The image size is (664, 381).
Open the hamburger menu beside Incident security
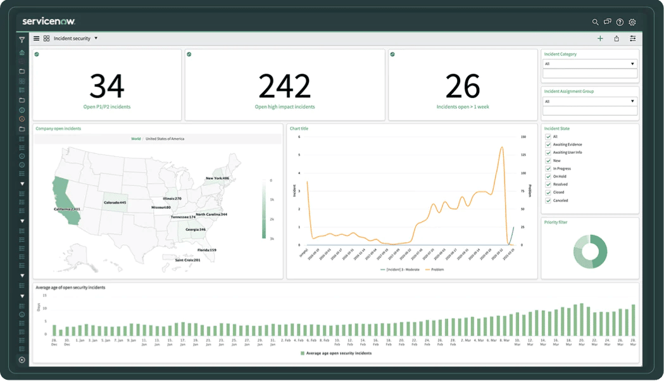click(x=36, y=38)
